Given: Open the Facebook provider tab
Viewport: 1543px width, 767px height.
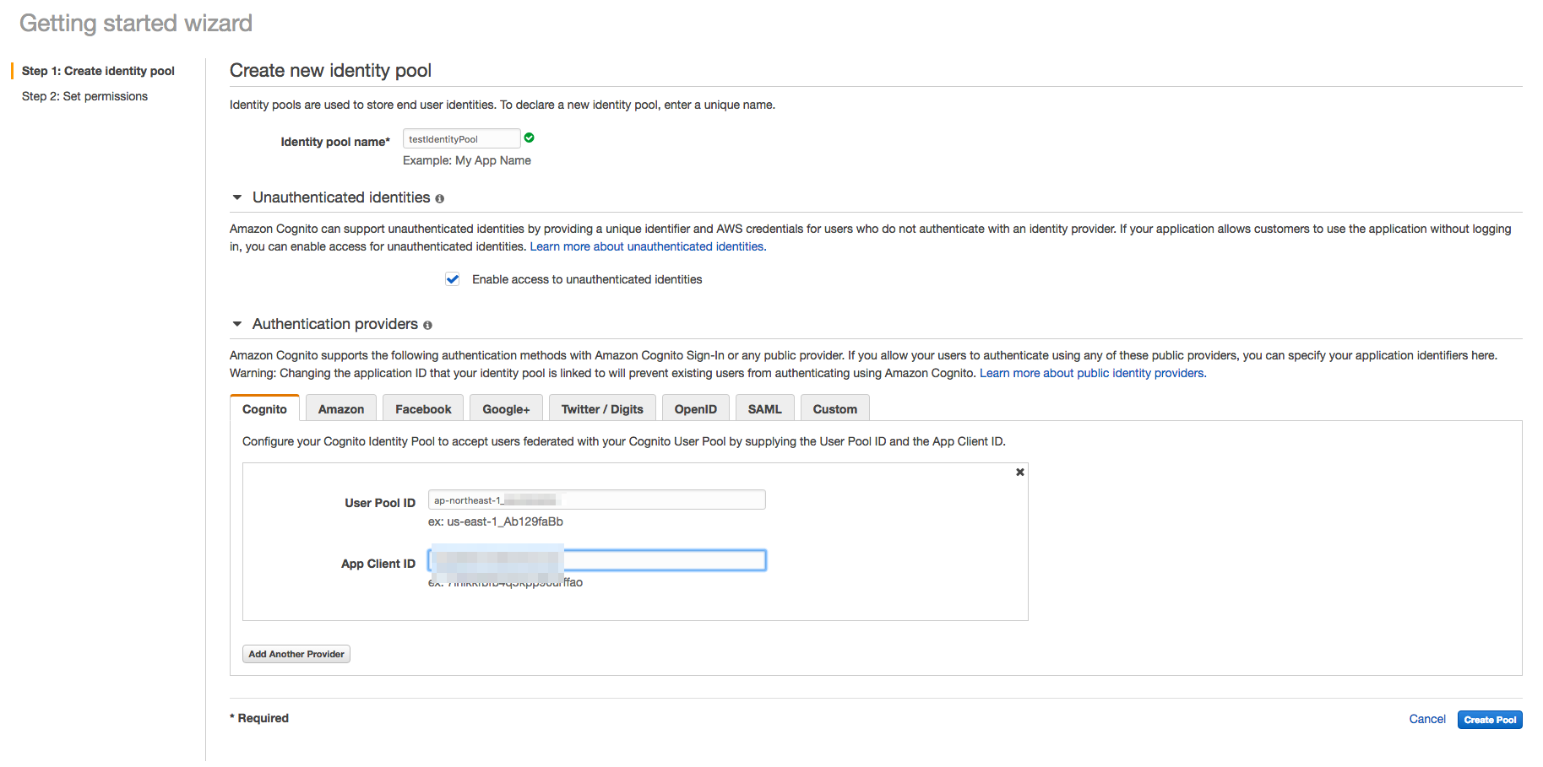Looking at the screenshot, I should [423, 409].
